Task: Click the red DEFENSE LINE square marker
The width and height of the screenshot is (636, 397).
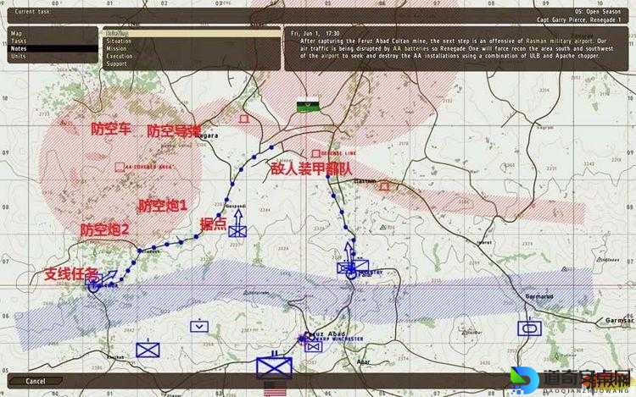Action: (x=316, y=153)
